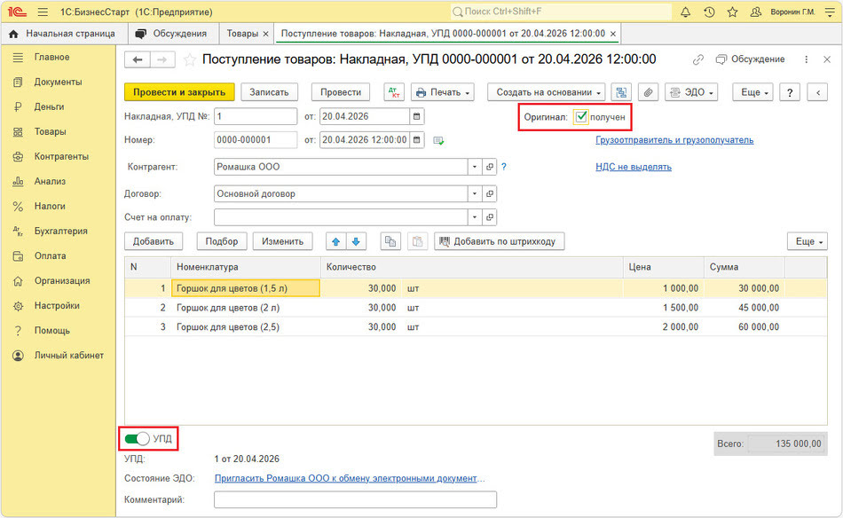Switch to the Товары tab

pos(242,34)
